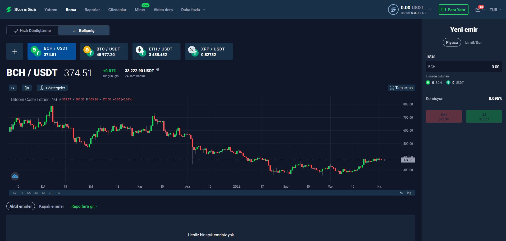The width and height of the screenshot is (506, 241).
Task: Go to the Borsa section
Action: [71, 10]
